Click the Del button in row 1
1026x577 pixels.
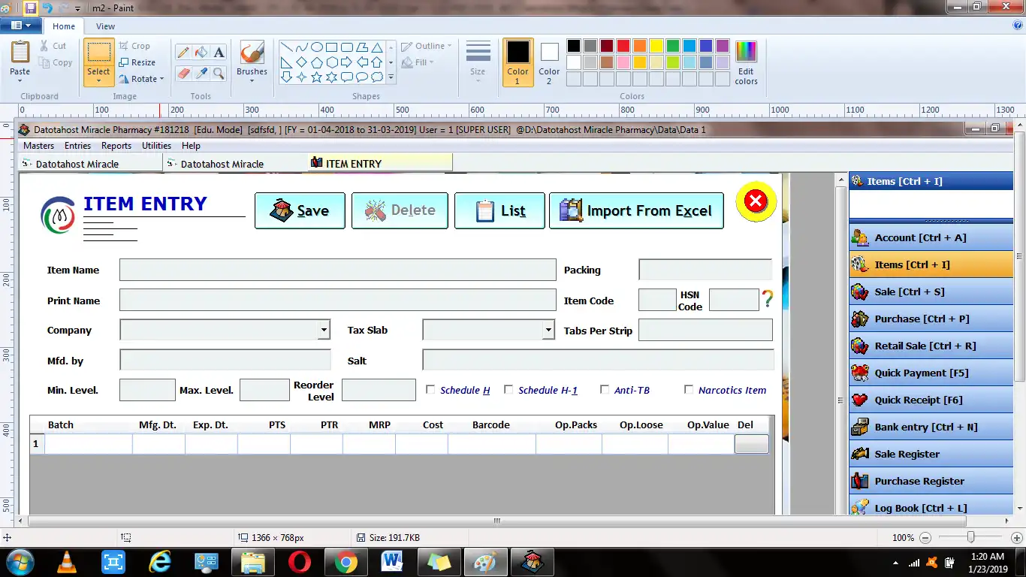point(751,444)
